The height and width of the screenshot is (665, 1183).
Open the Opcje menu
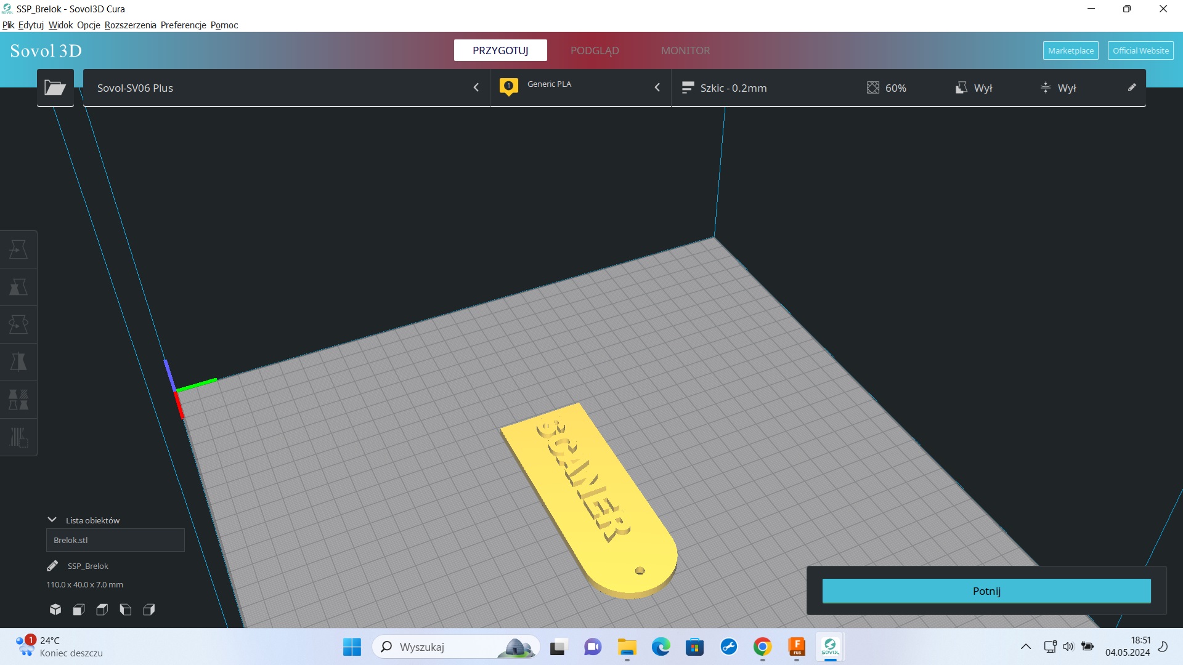(x=88, y=25)
